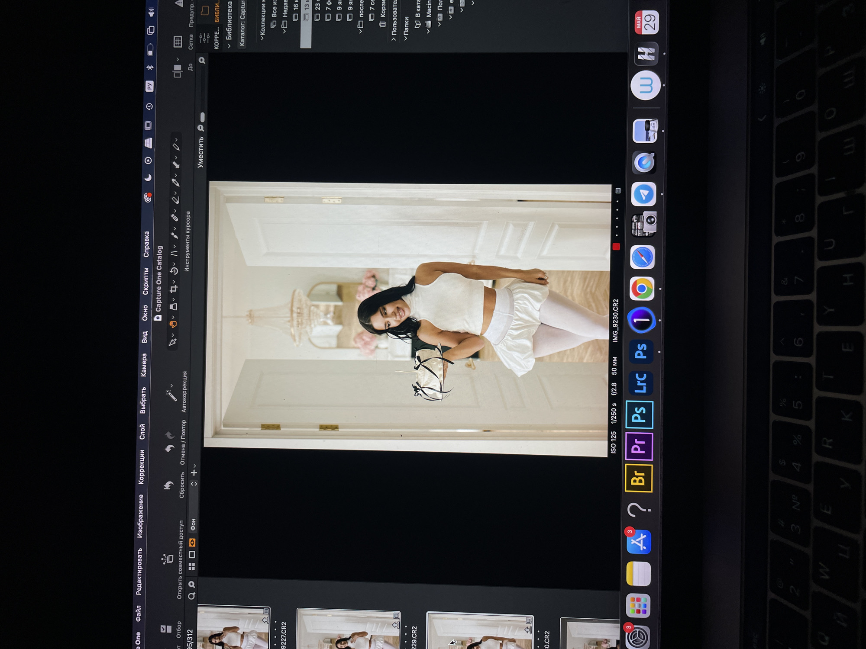Open Premiere Pro from the dock

coord(639,446)
